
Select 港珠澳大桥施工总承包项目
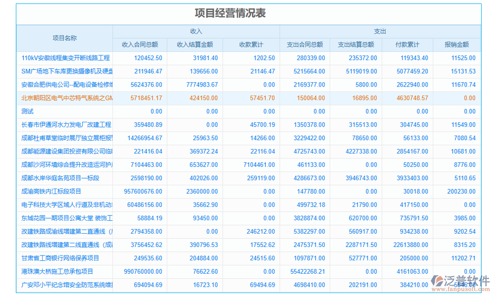[x=57, y=271]
